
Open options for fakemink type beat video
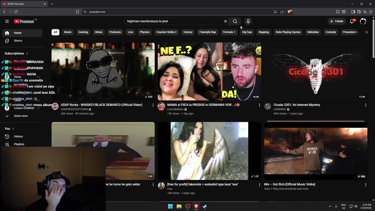point(259,185)
